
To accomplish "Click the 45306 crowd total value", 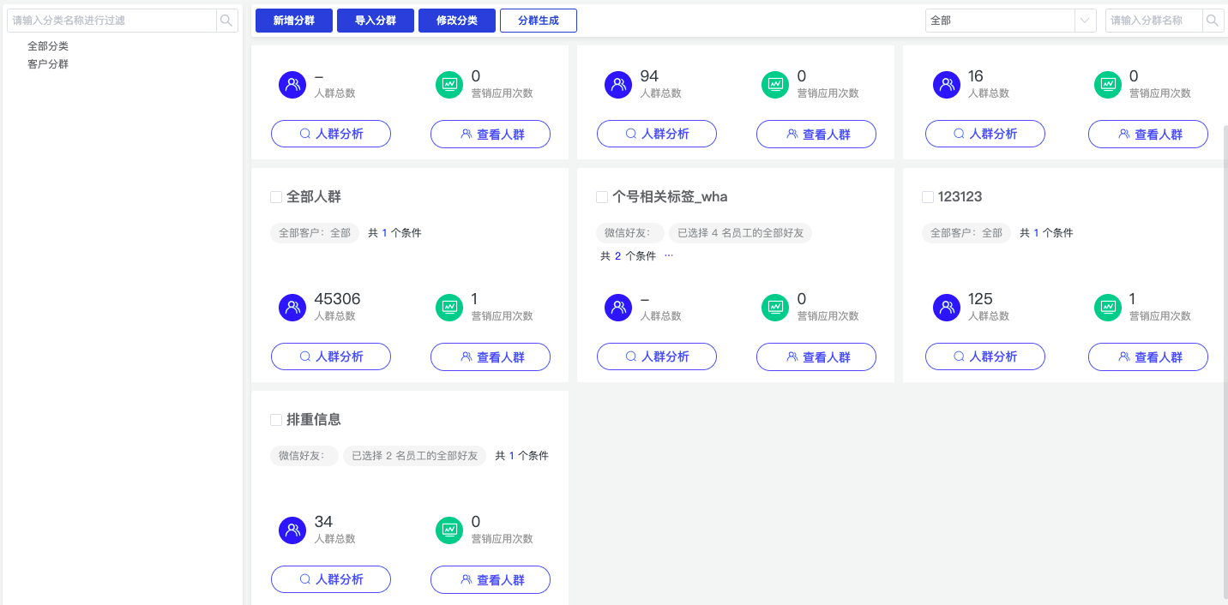I will tap(338, 299).
